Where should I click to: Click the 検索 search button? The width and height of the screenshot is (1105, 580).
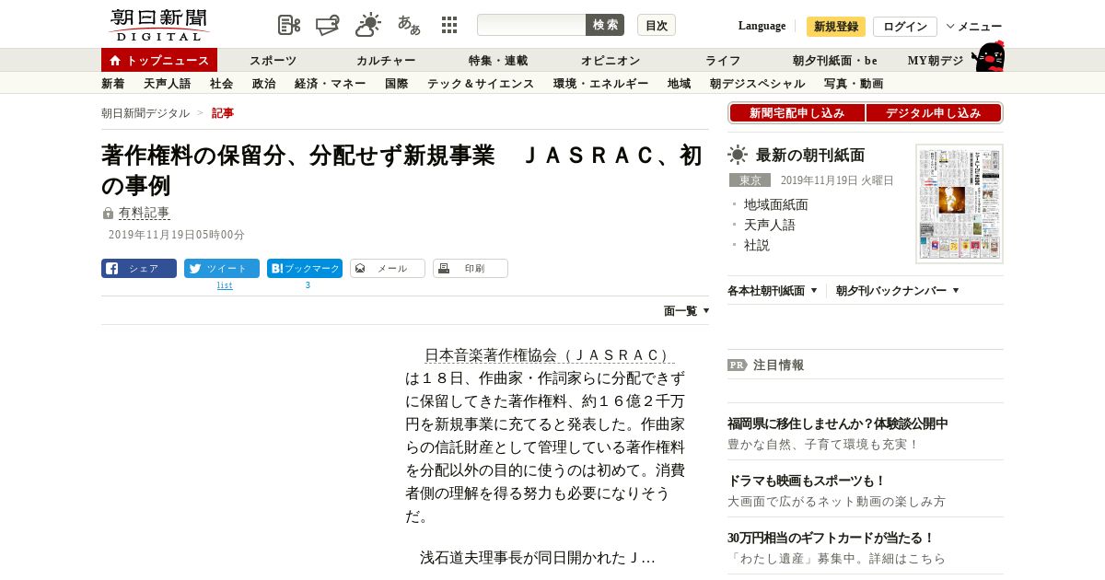[x=605, y=25]
